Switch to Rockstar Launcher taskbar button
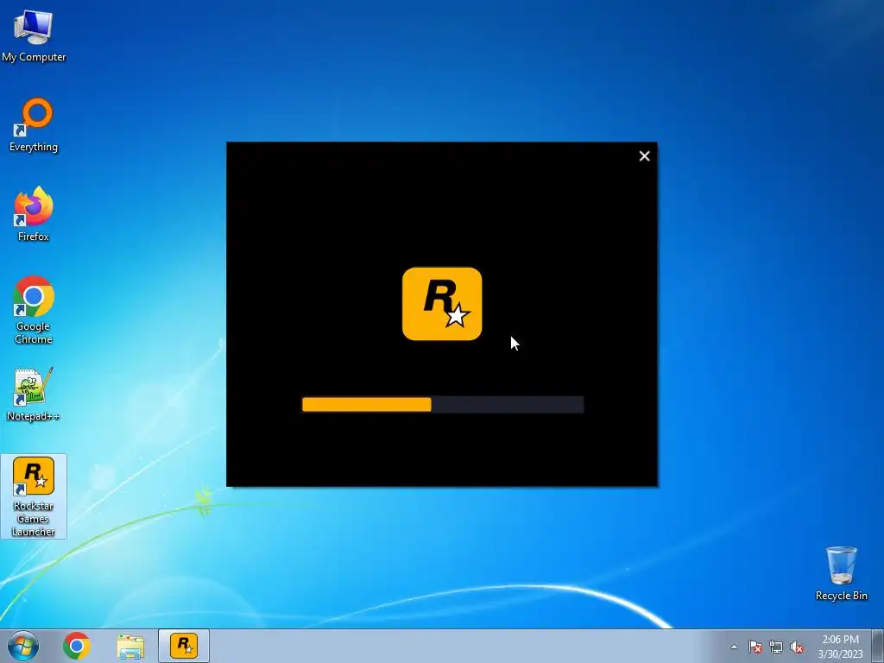 (184, 646)
